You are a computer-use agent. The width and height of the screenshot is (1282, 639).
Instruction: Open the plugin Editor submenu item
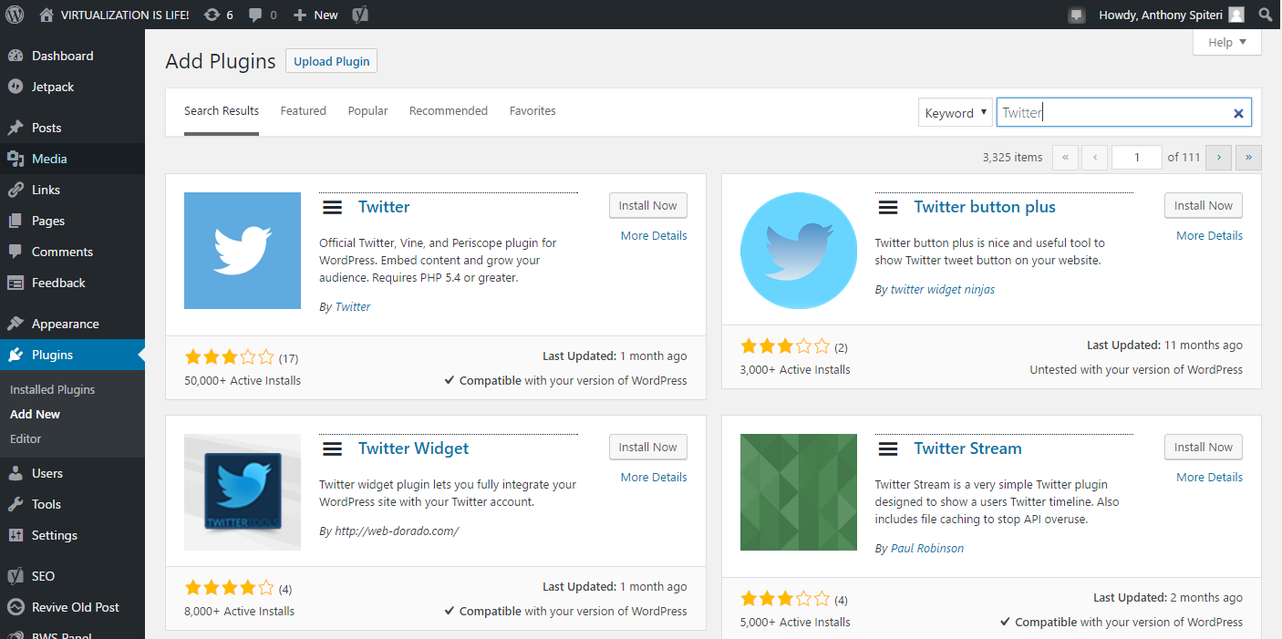tap(26, 438)
